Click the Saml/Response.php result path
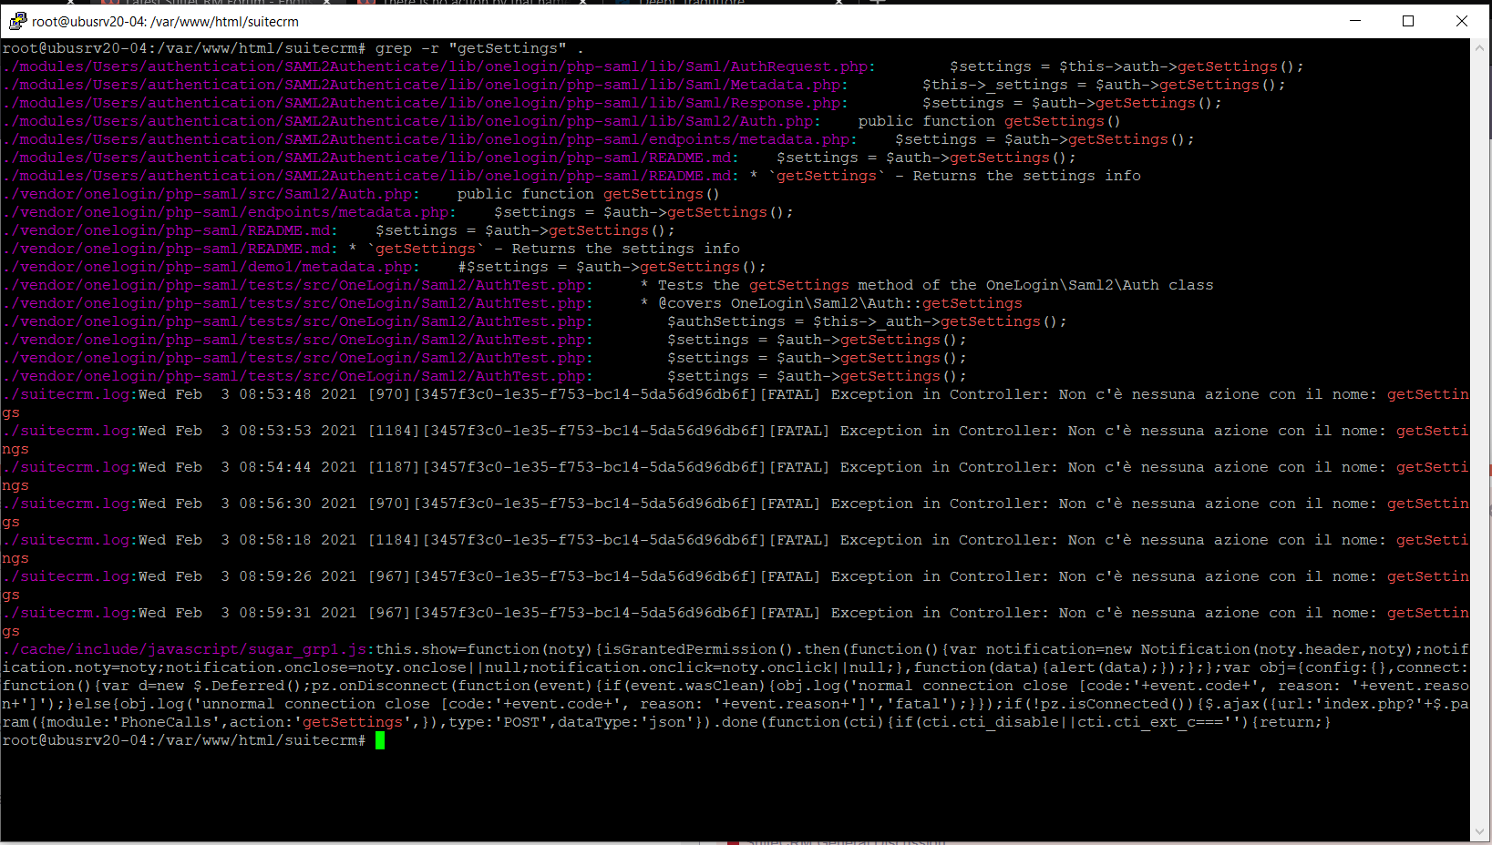The width and height of the screenshot is (1492, 845). click(421, 103)
